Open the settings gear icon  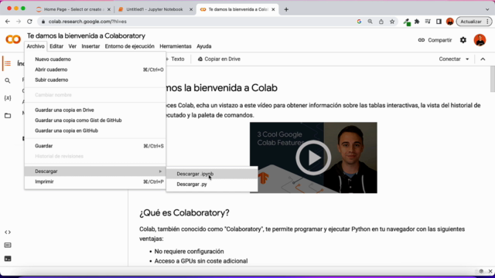coord(463,40)
